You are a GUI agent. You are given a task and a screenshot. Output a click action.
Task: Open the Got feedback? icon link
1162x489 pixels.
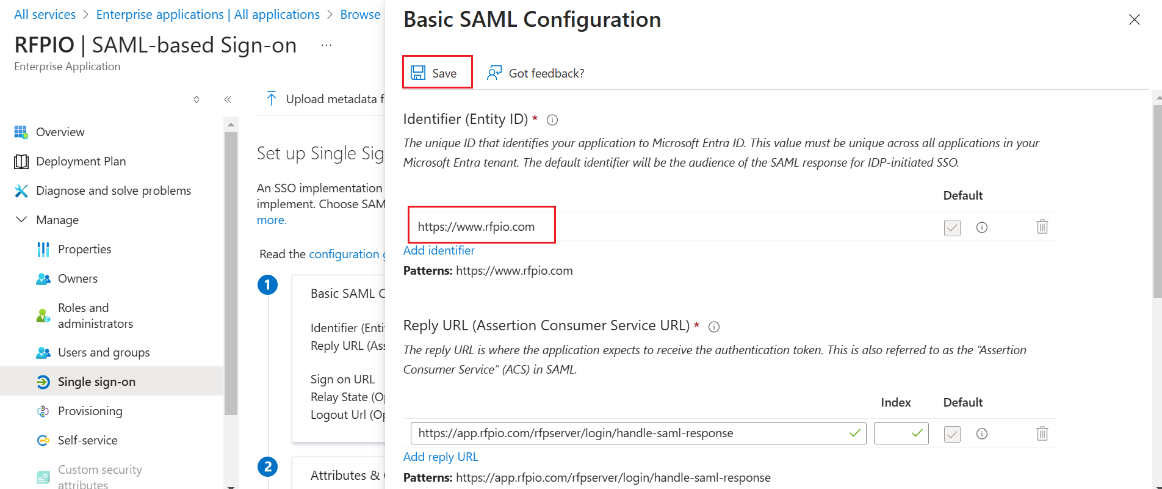[494, 73]
